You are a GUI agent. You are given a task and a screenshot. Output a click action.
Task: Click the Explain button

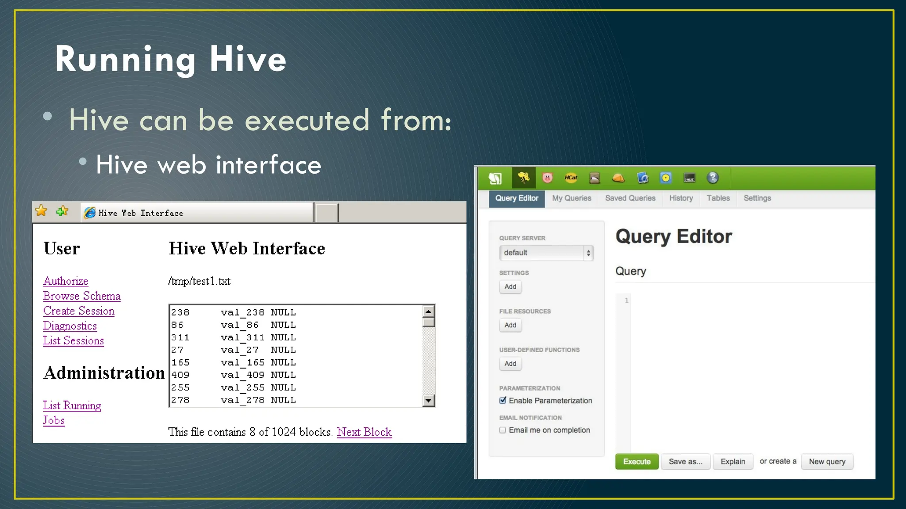(x=733, y=462)
